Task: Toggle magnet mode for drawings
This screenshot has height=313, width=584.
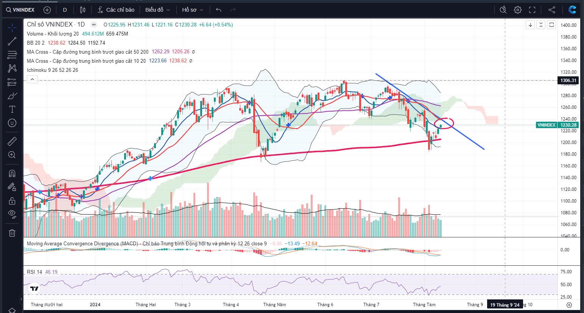Action: point(12,174)
